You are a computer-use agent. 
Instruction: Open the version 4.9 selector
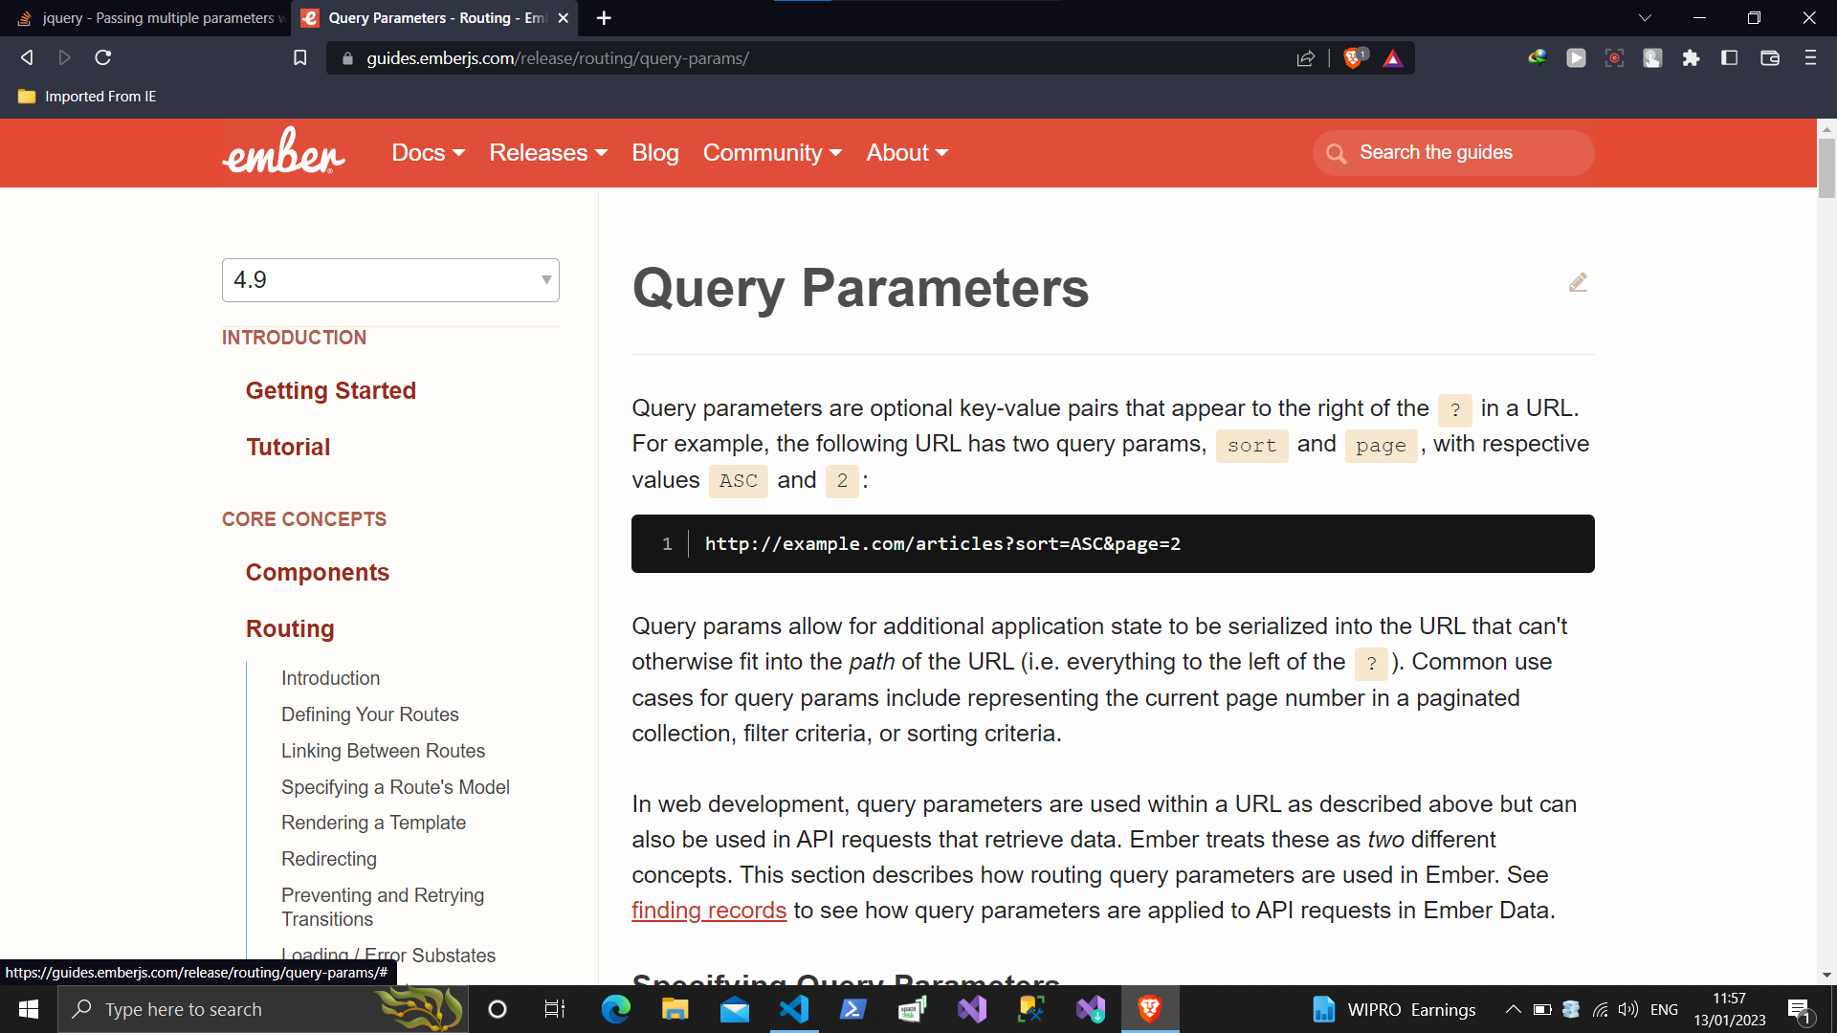click(x=390, y=280)
